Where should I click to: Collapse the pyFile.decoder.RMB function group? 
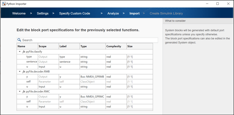(20, 71)
